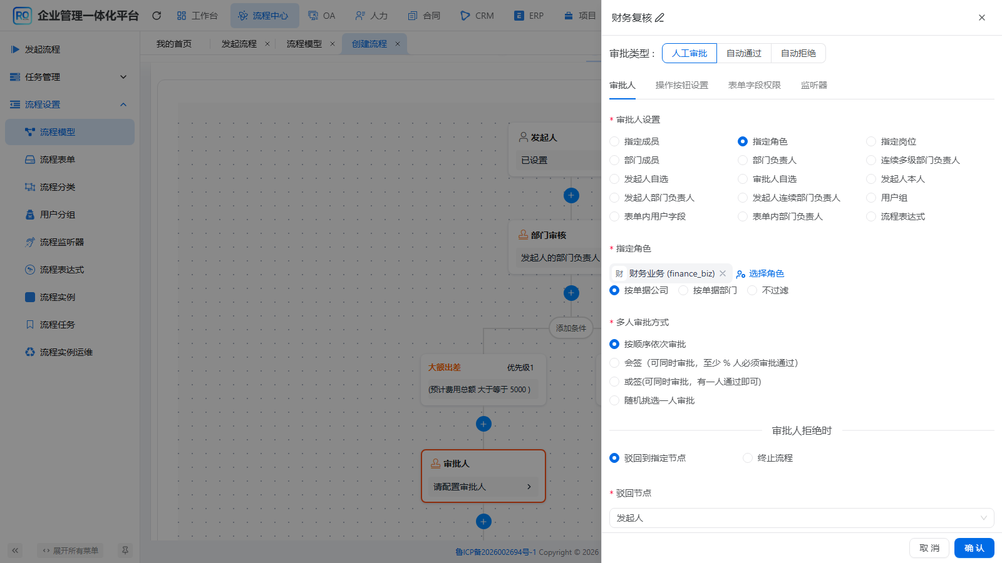Select 发起人自选 radio option
This screenshot has height=563, width=1002.
614,179
